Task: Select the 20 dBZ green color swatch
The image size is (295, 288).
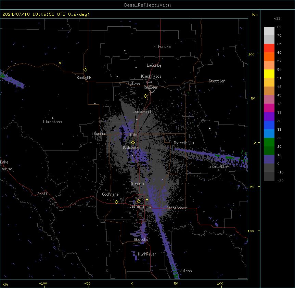Action: (x=269, y=150)
